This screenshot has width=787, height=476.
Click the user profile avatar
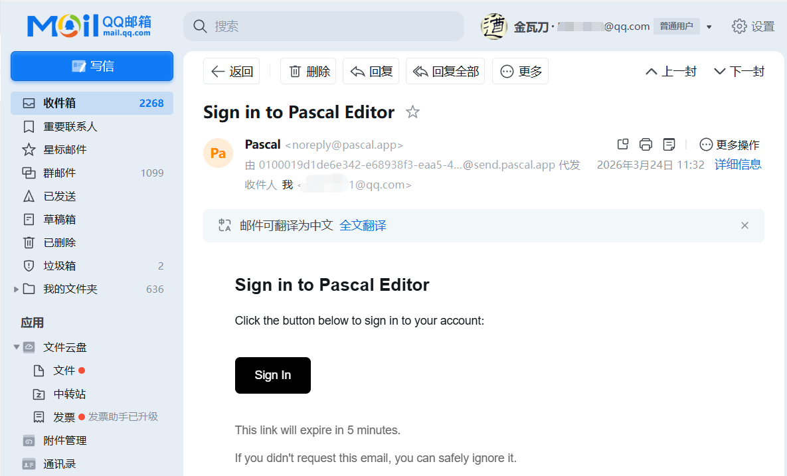point(493,27)
